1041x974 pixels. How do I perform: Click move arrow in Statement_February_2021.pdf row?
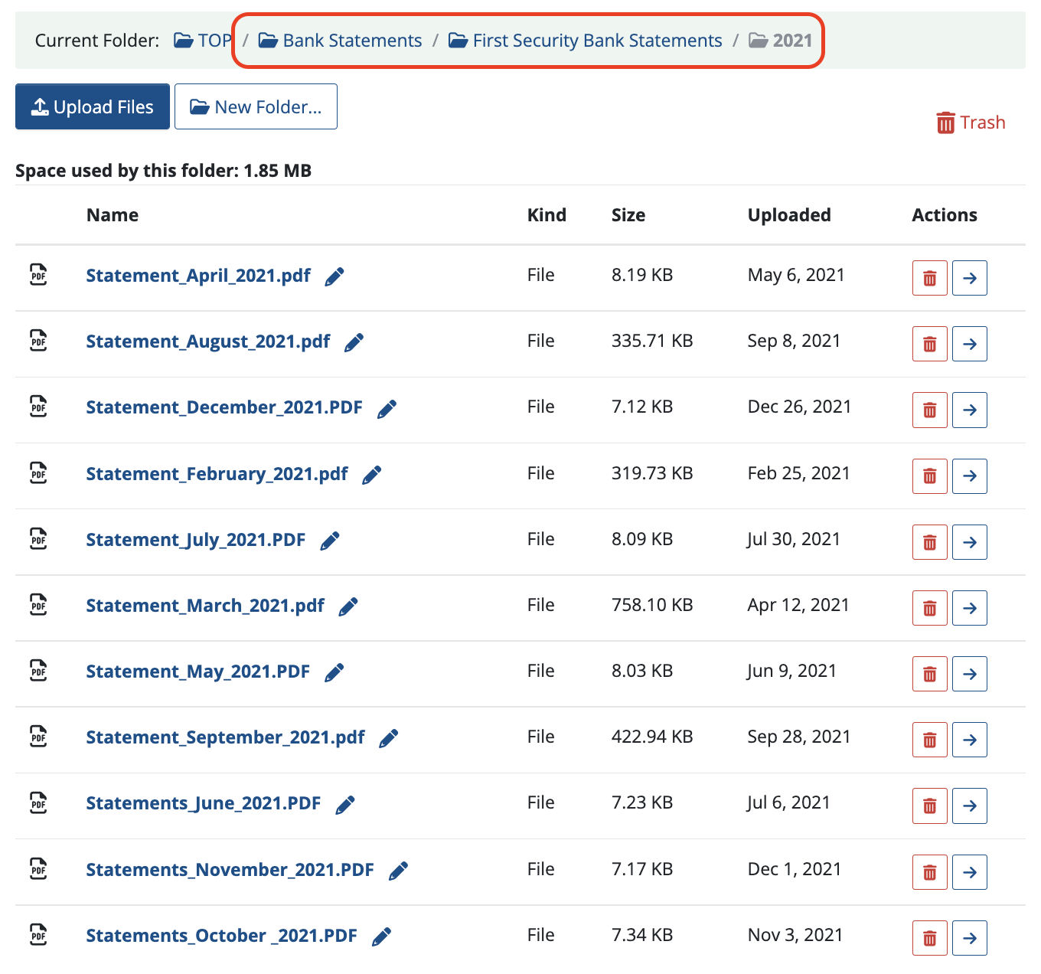point(970,476)
